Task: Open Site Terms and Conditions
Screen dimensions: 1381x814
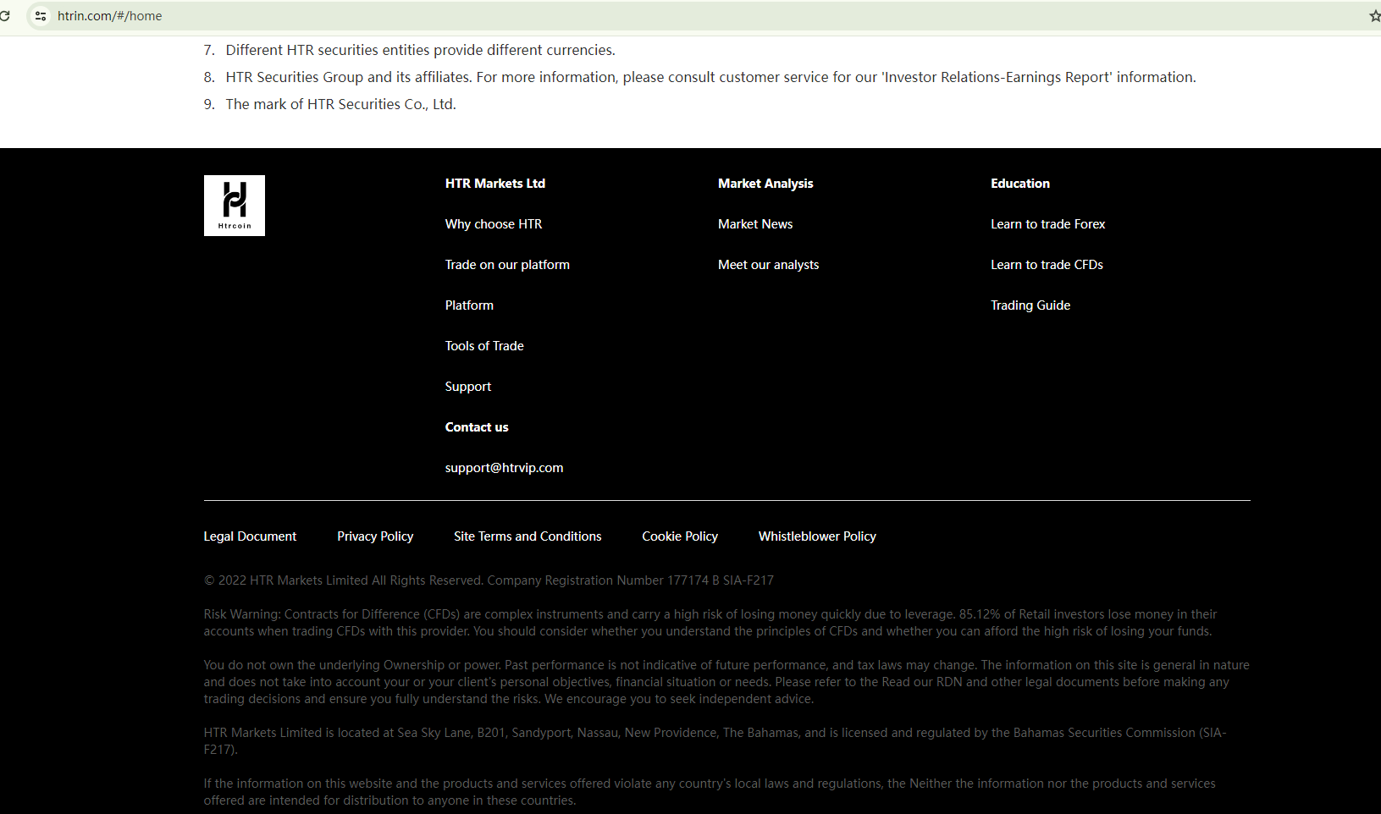Action: [527, 536]
